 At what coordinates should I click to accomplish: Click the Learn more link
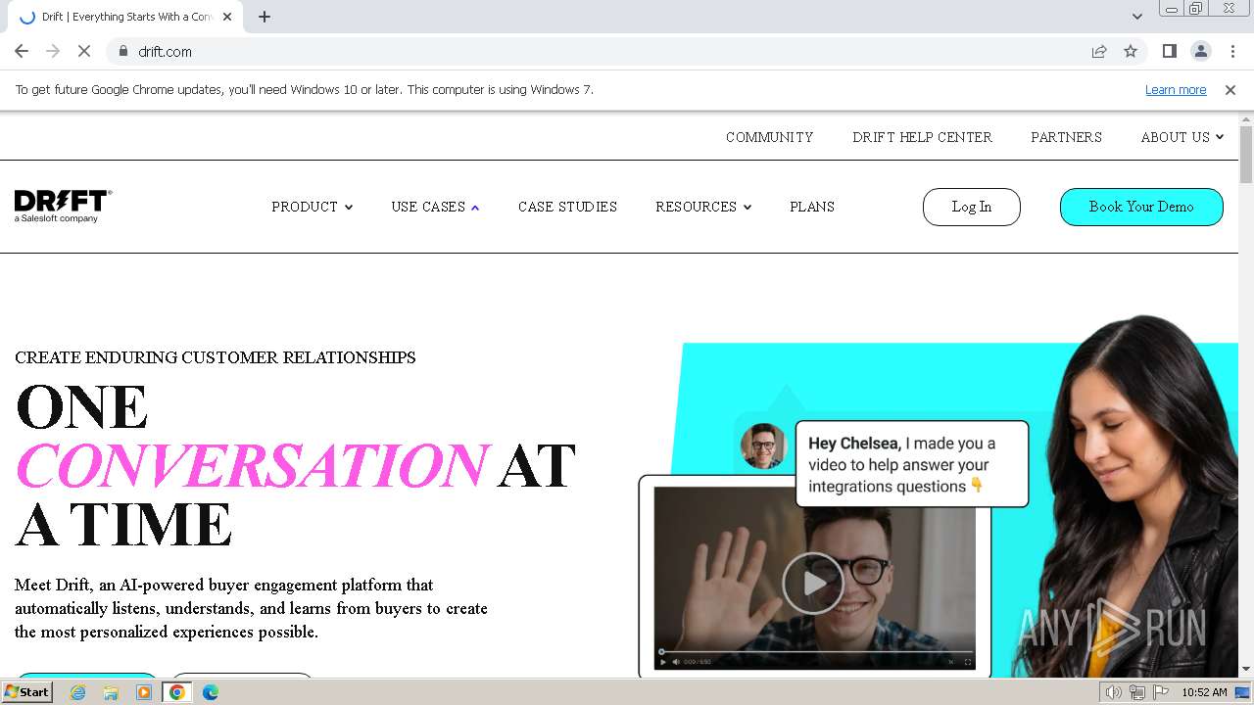(x=1176, y=89)
